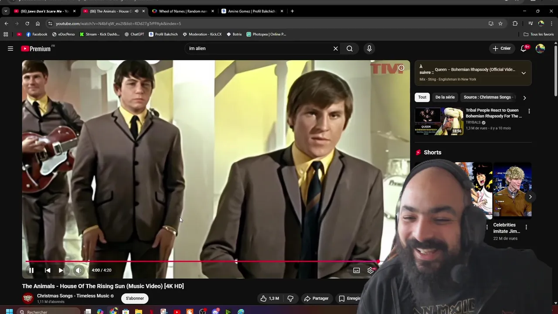Open media controls in browser toolbar
Screen dimensions: 558x314
coord(531,24)
